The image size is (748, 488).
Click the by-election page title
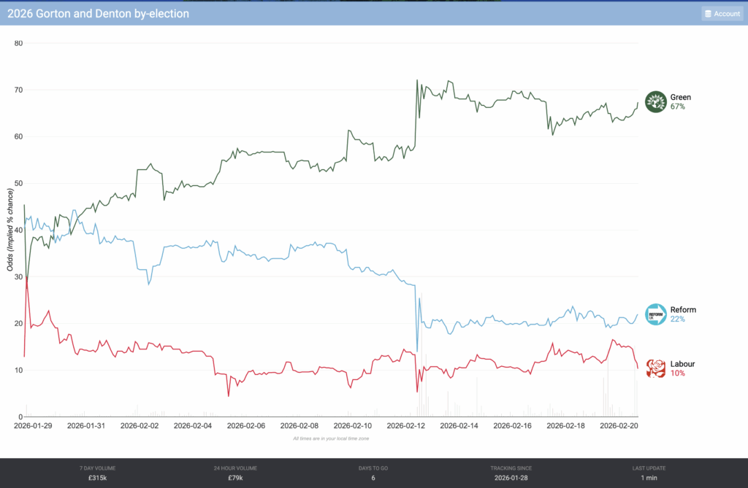point(98,14)
